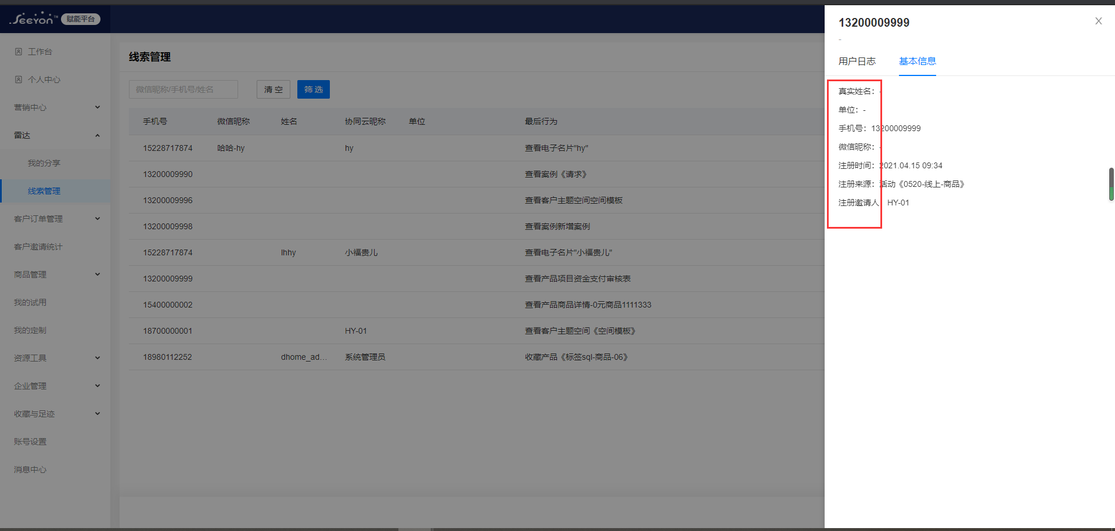Select row with phone 18700000001
Screen dimensions: 1115x531
(476, 331)
